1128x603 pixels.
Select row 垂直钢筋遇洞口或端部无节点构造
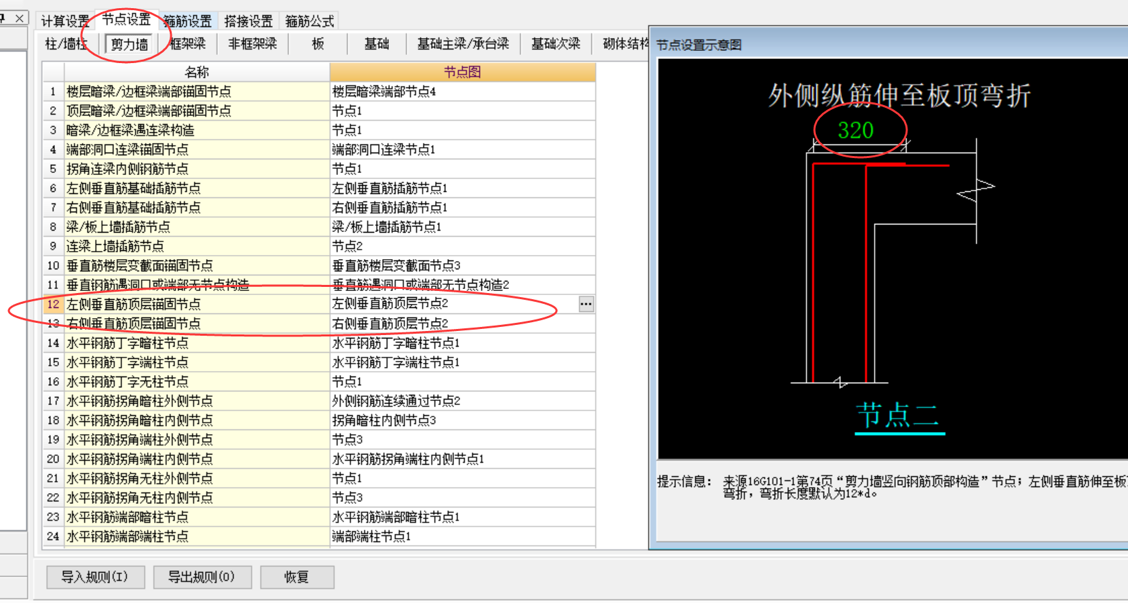pyautogui.click(x=197, y=285)
